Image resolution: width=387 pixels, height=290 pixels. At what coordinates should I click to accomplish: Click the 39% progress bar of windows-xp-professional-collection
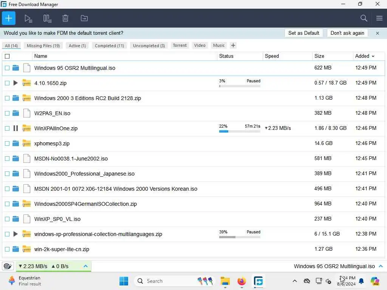pyautogui.click(x=240, y=237)
